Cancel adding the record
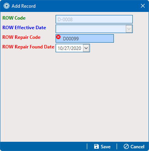 134,146
